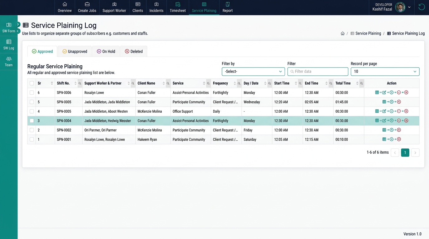Image resolution: width=429 pixels, height=239 pixels.
Task: Open Timesheet in the top navigation
Action: point(178,7)
